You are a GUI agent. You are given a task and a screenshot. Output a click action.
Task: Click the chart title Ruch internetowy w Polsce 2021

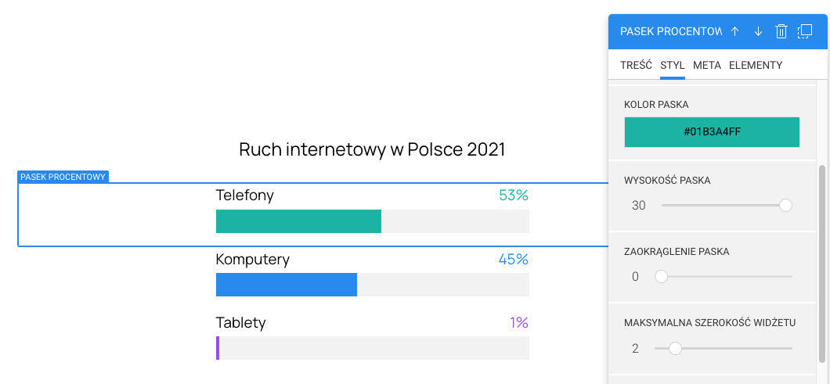[x=372, y=149]
